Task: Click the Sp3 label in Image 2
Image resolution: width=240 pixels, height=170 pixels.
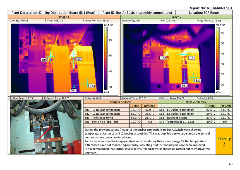Action: click(198, 81)
